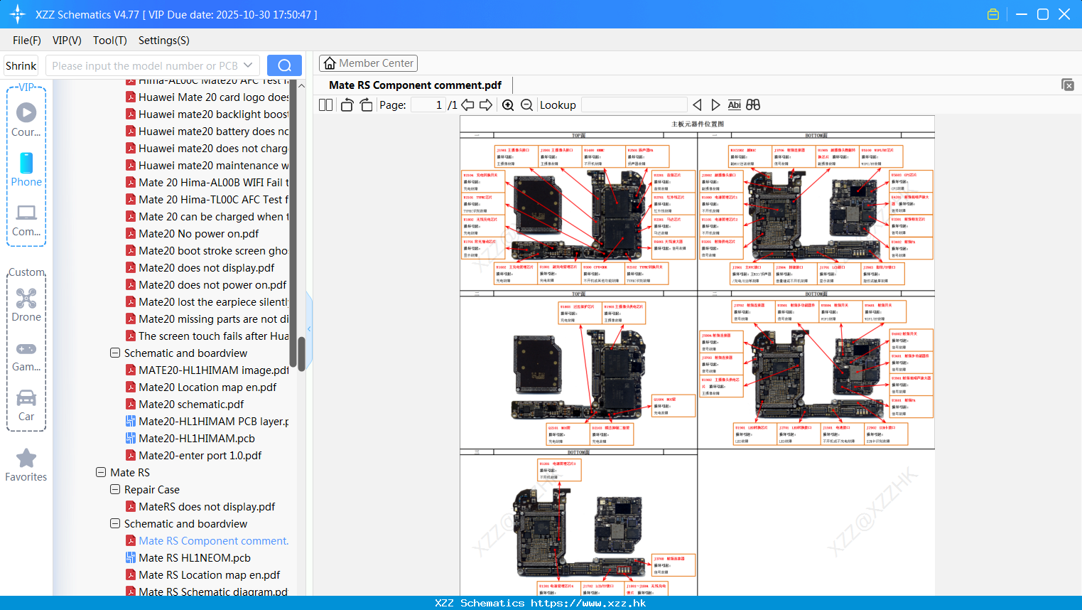Screen dimensions: 1082x610
Task: Open the VIP(V) menu
Action: [x=67, y=41]
